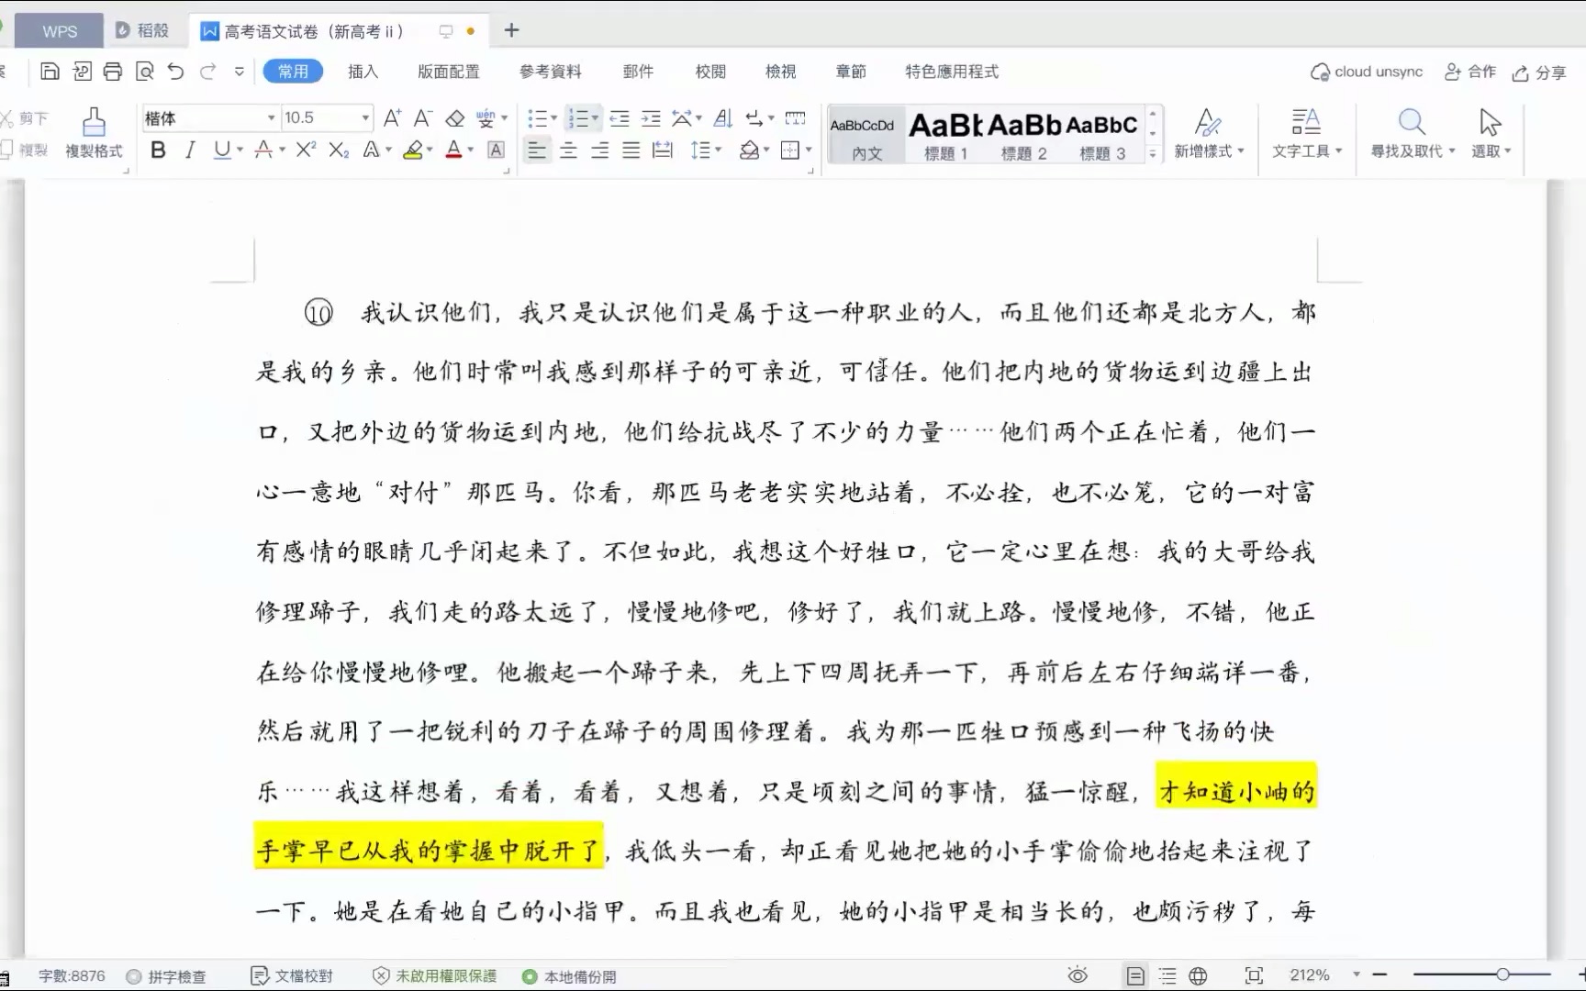
Task: Switch to outline view icon
Action: click(1167, 975)
